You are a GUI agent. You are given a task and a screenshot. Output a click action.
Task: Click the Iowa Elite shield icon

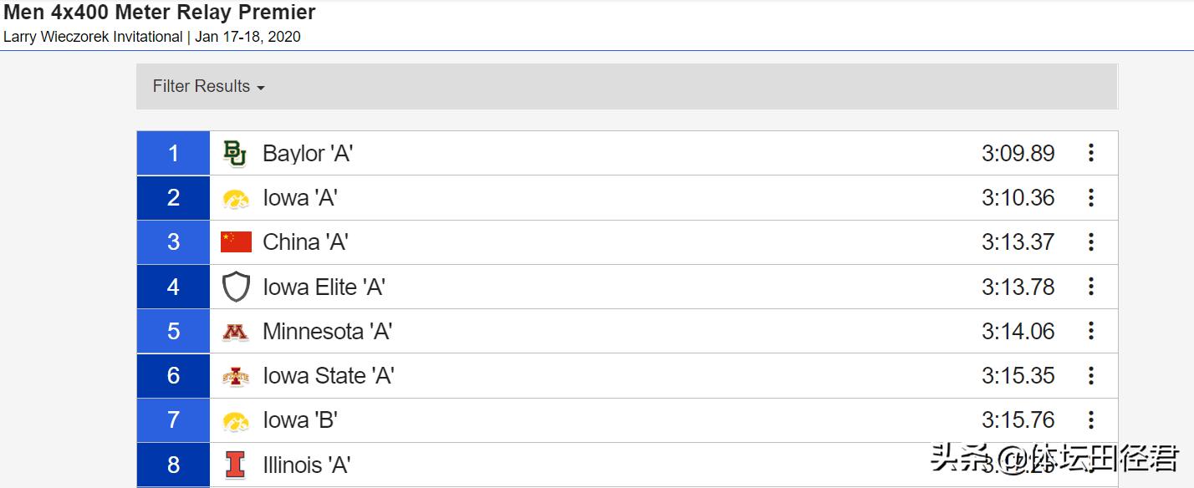click(236, 287)
